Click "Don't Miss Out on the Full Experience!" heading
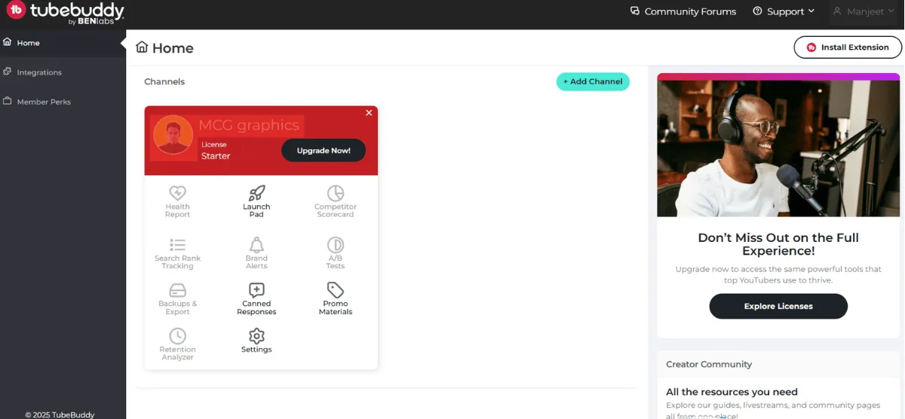This screenshot has height=419, width=905. click(x=778, y=244)
